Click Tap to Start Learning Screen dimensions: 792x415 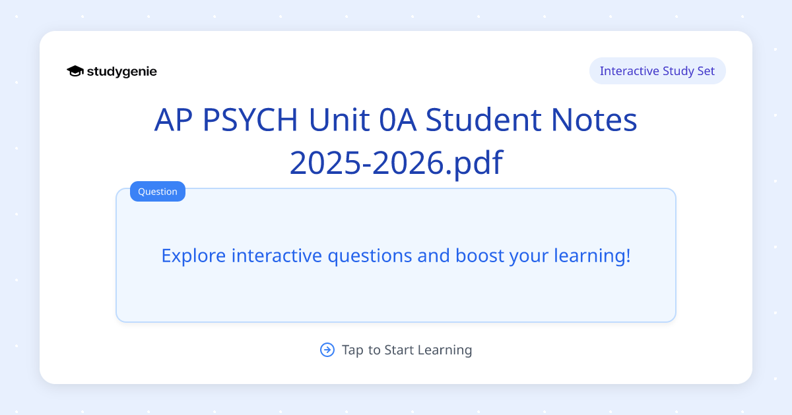pyautogui.click(x=406, y=350)
